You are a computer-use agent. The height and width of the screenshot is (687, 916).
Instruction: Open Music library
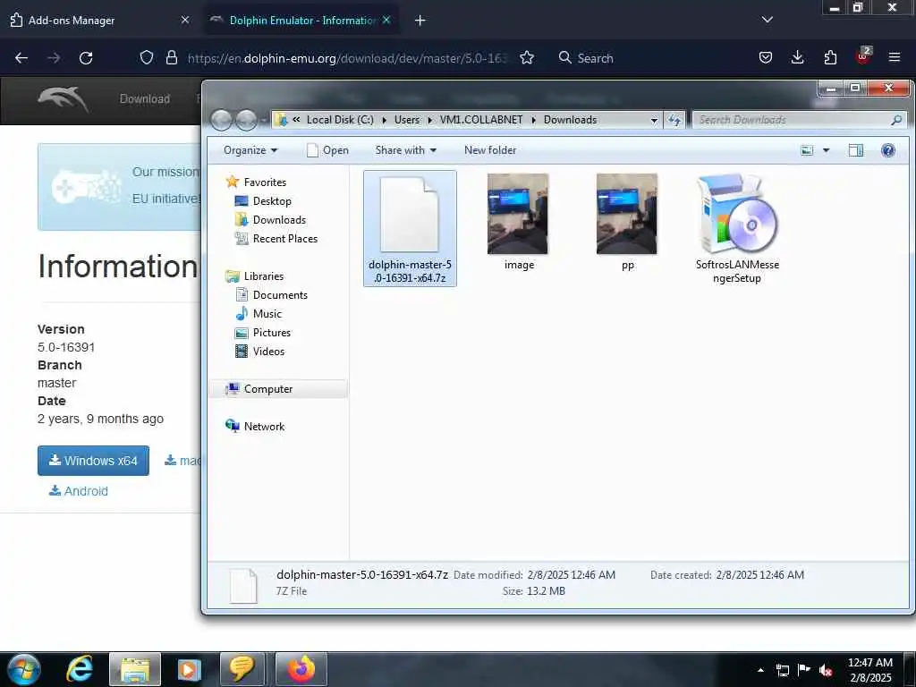click(x=267, y=314)
